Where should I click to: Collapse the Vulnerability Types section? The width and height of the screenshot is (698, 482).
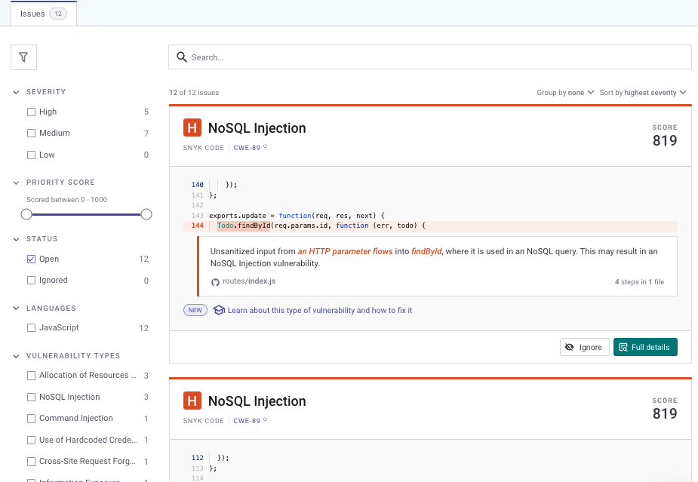click(x=17, y=356)
